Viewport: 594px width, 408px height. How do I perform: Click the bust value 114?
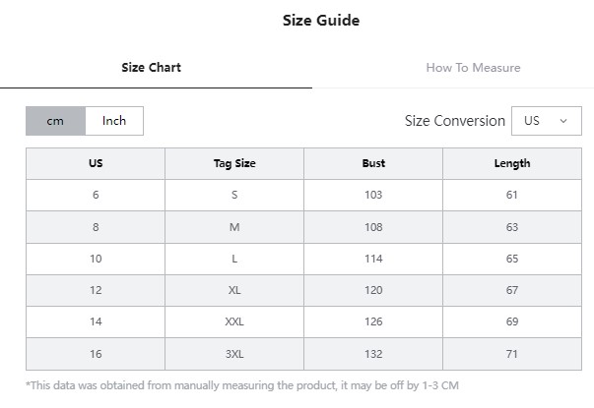(x=373, y=259)
